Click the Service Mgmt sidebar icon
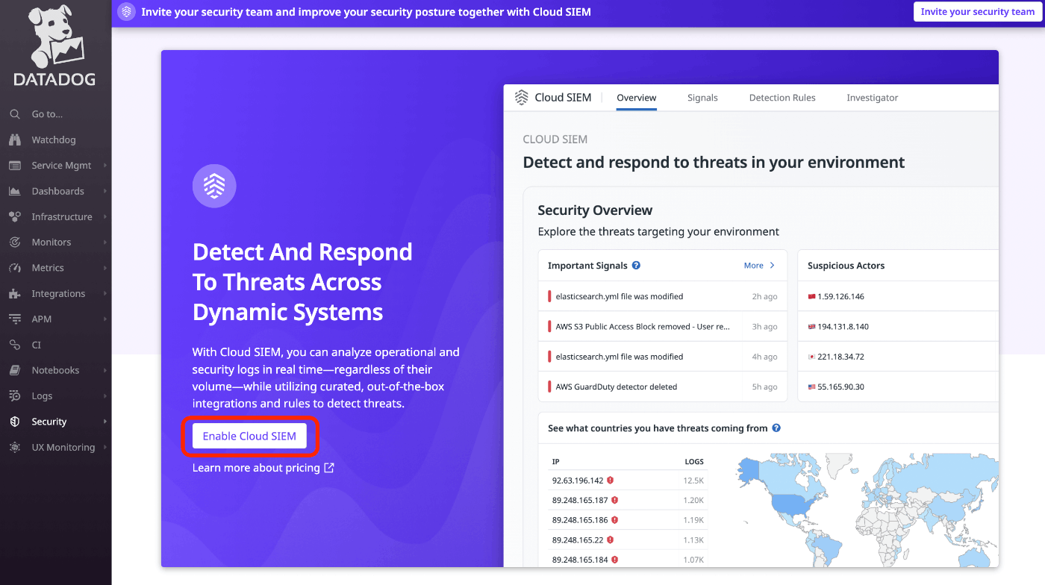 [x=15, y=166]
